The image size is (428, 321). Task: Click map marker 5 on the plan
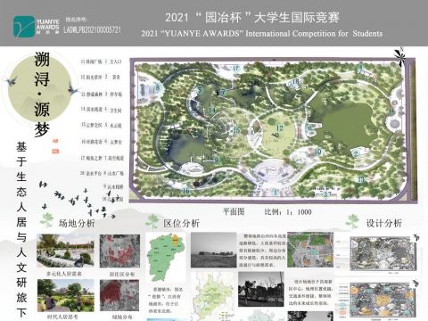201,89
